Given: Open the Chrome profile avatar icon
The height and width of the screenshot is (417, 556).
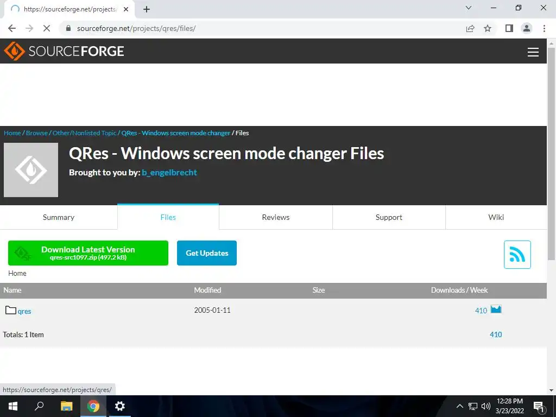Looking at the screenshot, I should pos(527,28).
